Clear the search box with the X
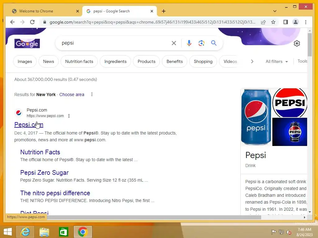Image resolution: width=318 pixels, height=238 pixels. (174, 43)
